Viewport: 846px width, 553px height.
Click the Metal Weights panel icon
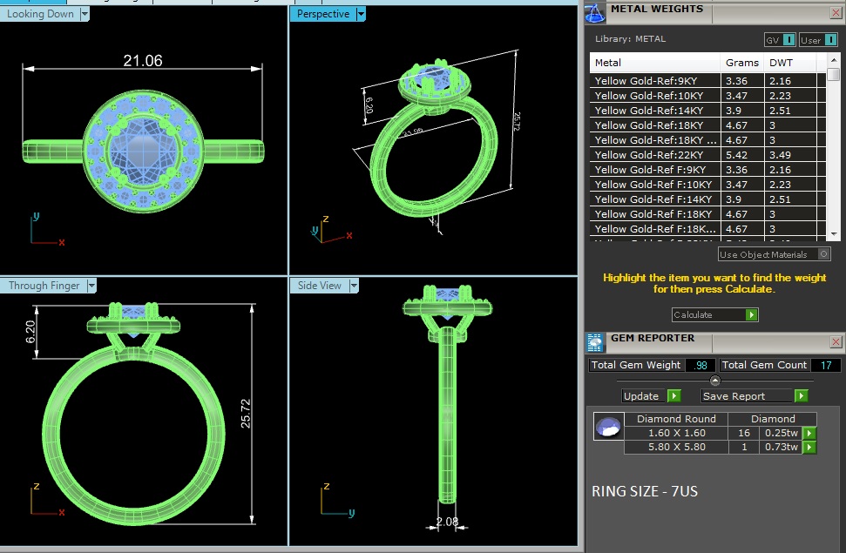[x=594, y=12]
